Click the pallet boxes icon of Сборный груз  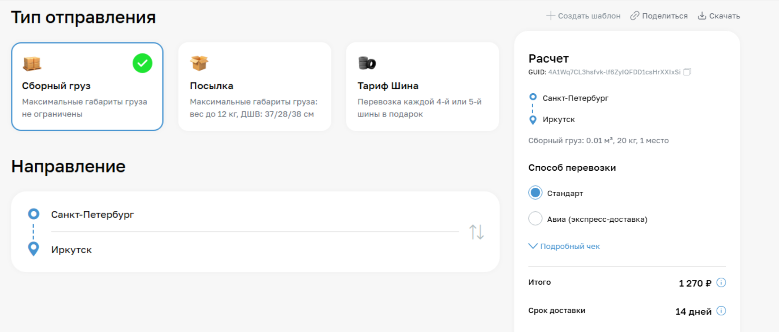pos(32,64)
